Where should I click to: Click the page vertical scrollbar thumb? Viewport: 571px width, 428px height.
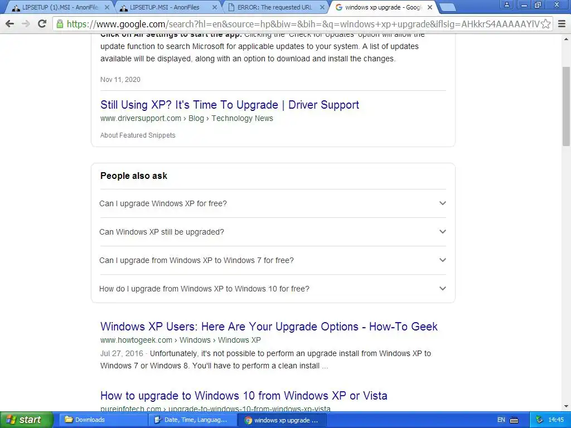click(x=567, y=106)
